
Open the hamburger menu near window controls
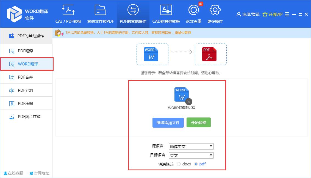(x=287, y=14)
